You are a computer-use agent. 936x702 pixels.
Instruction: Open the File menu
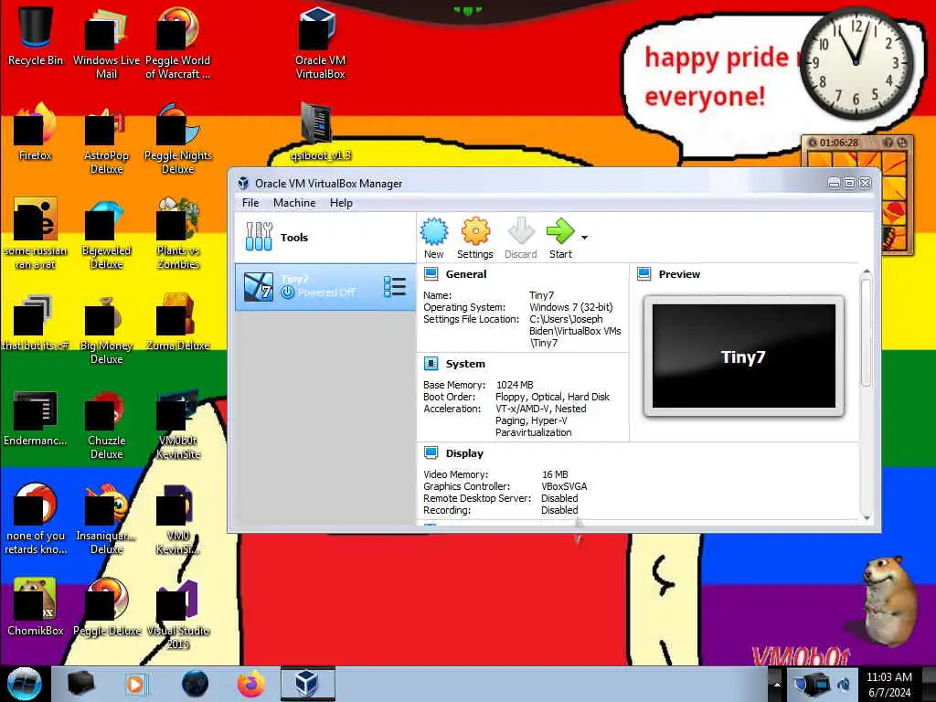[250, 203]
